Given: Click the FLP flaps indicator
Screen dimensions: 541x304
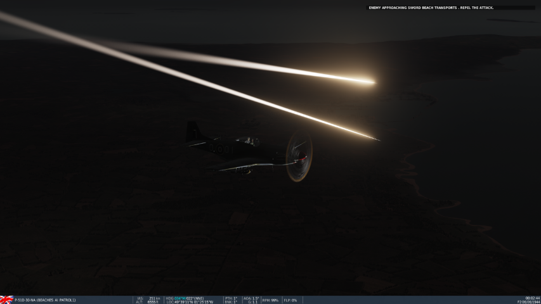Looking at the screenshot, I should [x=290, y=300].
